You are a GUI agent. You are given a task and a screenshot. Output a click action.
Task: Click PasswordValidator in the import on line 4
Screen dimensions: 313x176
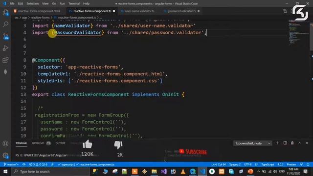pyautogui.click(x=78, y=33)
